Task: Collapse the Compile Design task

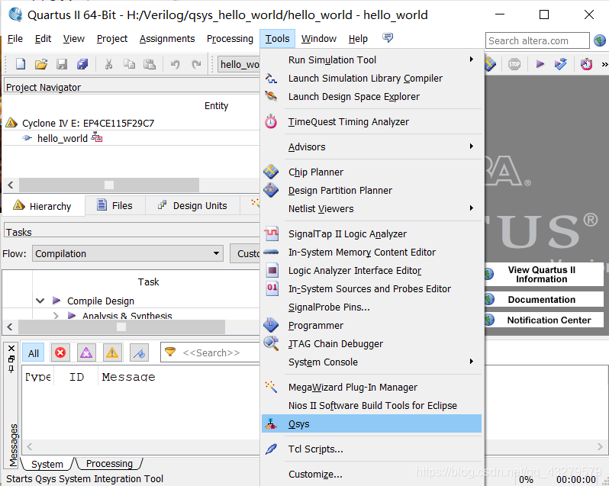Action: (x=40, y=301)
